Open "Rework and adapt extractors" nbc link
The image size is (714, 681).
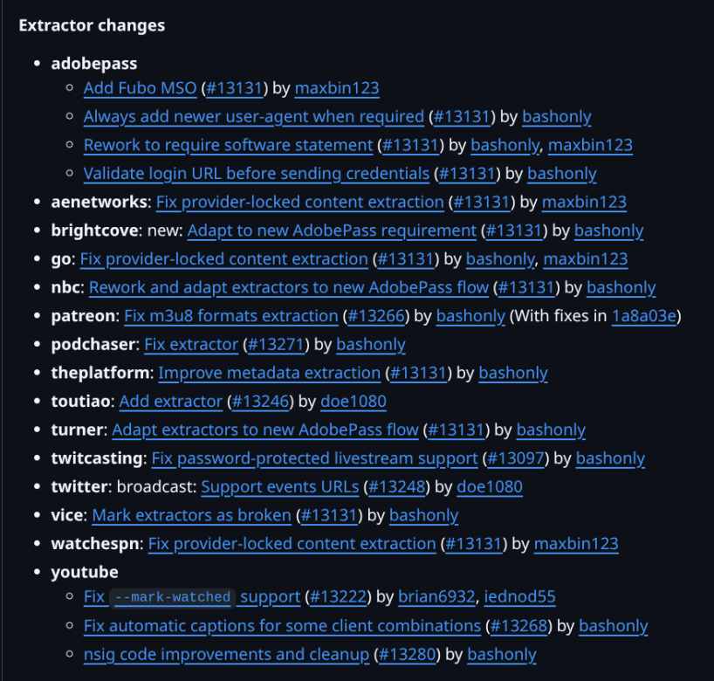[288, 287]
